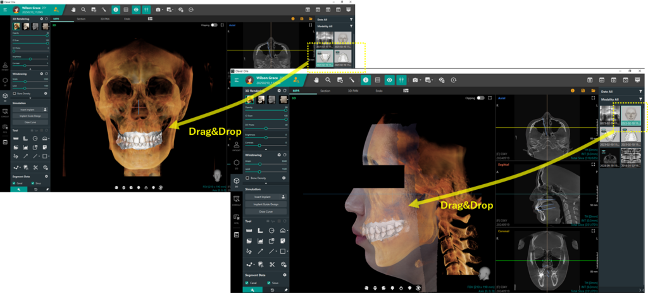Open the 3D PAN tab in front window
This screenshot has height=293, width=648.
[x=352, y=91]
